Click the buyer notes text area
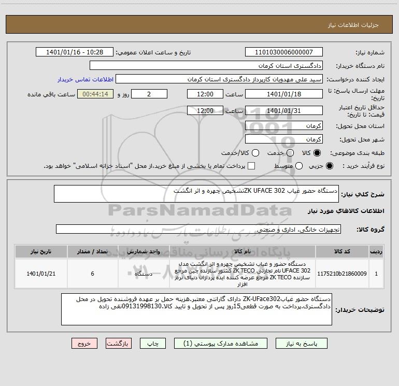This screenshot has height=386, width=399. click(196, 309)
